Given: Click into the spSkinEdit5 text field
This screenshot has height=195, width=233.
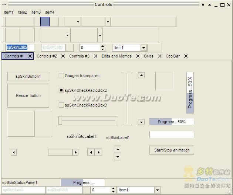Looking at the screenshot, I should pyautogui.click(x=20, y=48).
